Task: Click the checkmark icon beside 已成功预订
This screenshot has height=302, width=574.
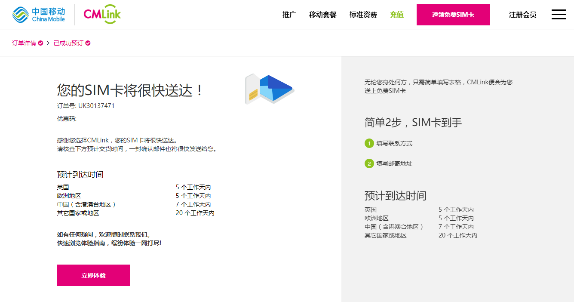Action: pos(88,43)
